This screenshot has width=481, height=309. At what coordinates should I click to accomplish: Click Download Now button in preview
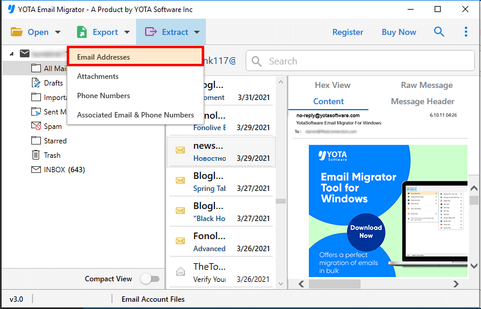click(x=365, y=232)
